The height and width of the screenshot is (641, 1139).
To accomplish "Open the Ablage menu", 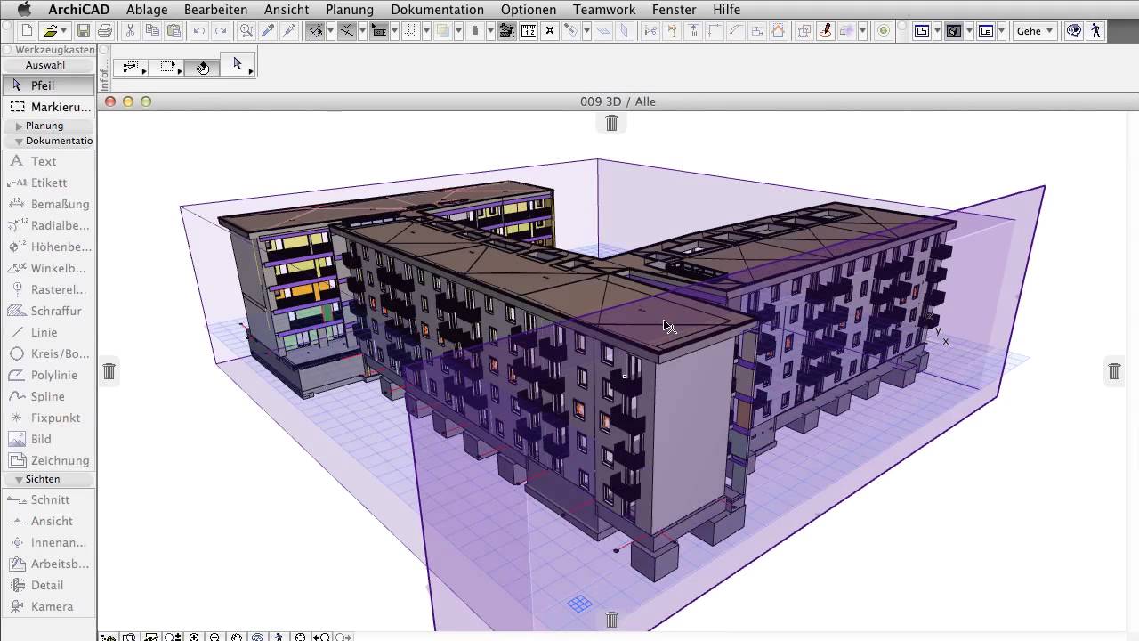I will coord(147,10).
